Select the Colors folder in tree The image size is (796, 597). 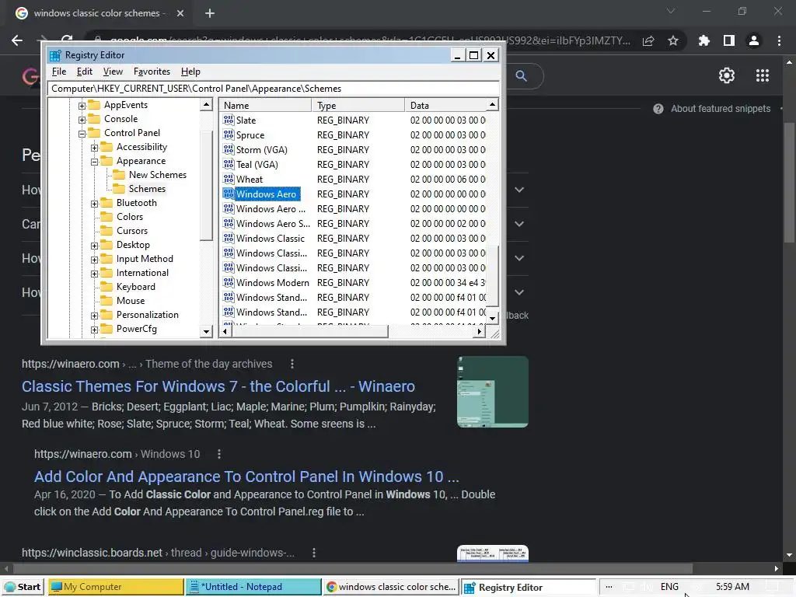click(x=130, y=217)
